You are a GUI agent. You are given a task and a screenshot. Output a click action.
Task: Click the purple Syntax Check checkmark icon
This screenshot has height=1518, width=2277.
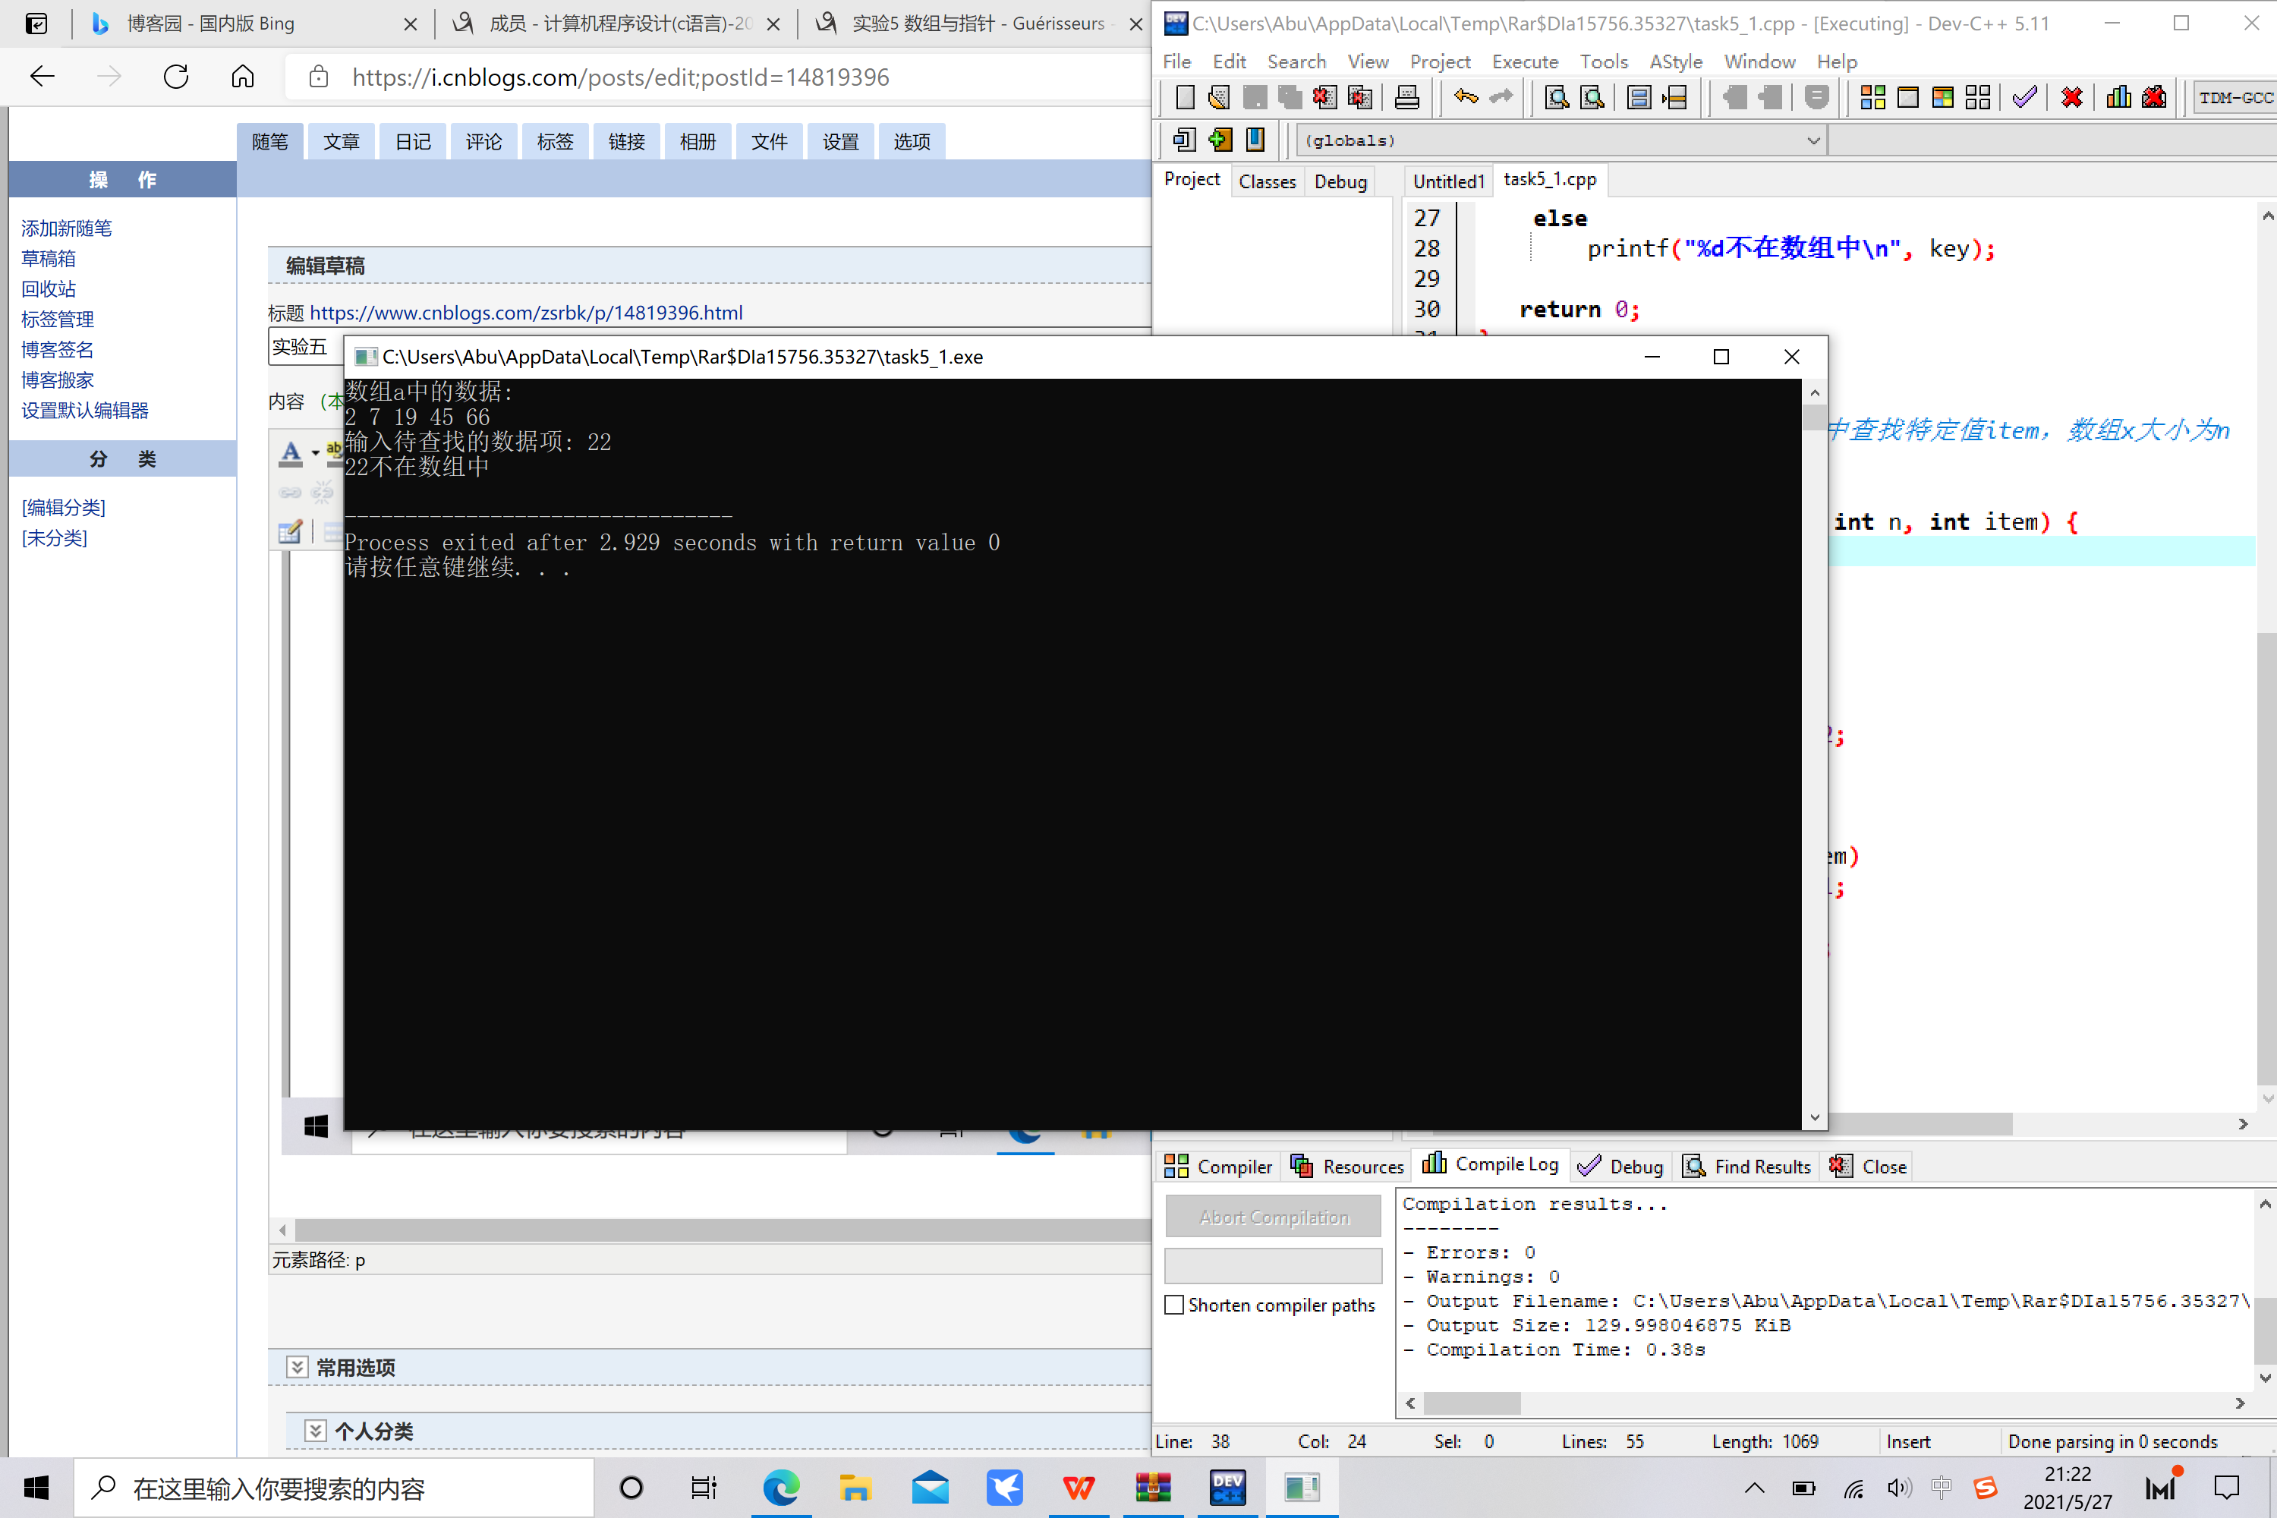(2023, 97)
